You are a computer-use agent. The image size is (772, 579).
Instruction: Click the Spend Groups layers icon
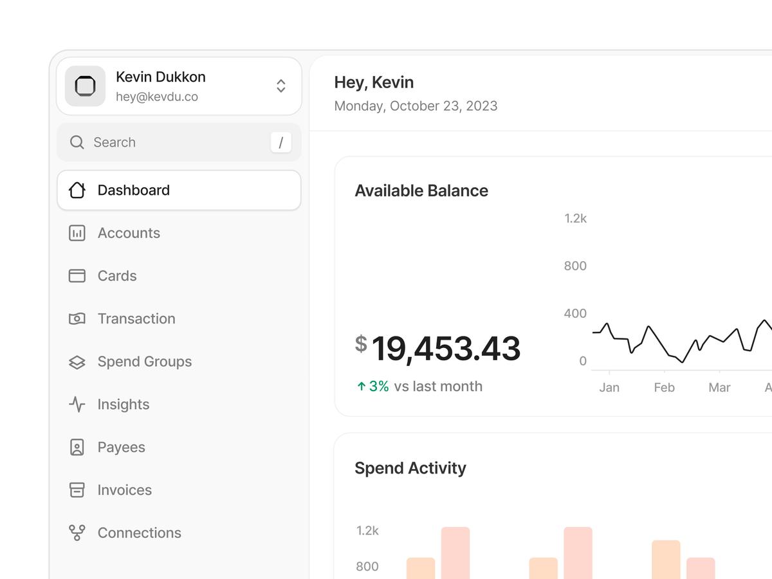pyautogui.click(x=77, y=362)
